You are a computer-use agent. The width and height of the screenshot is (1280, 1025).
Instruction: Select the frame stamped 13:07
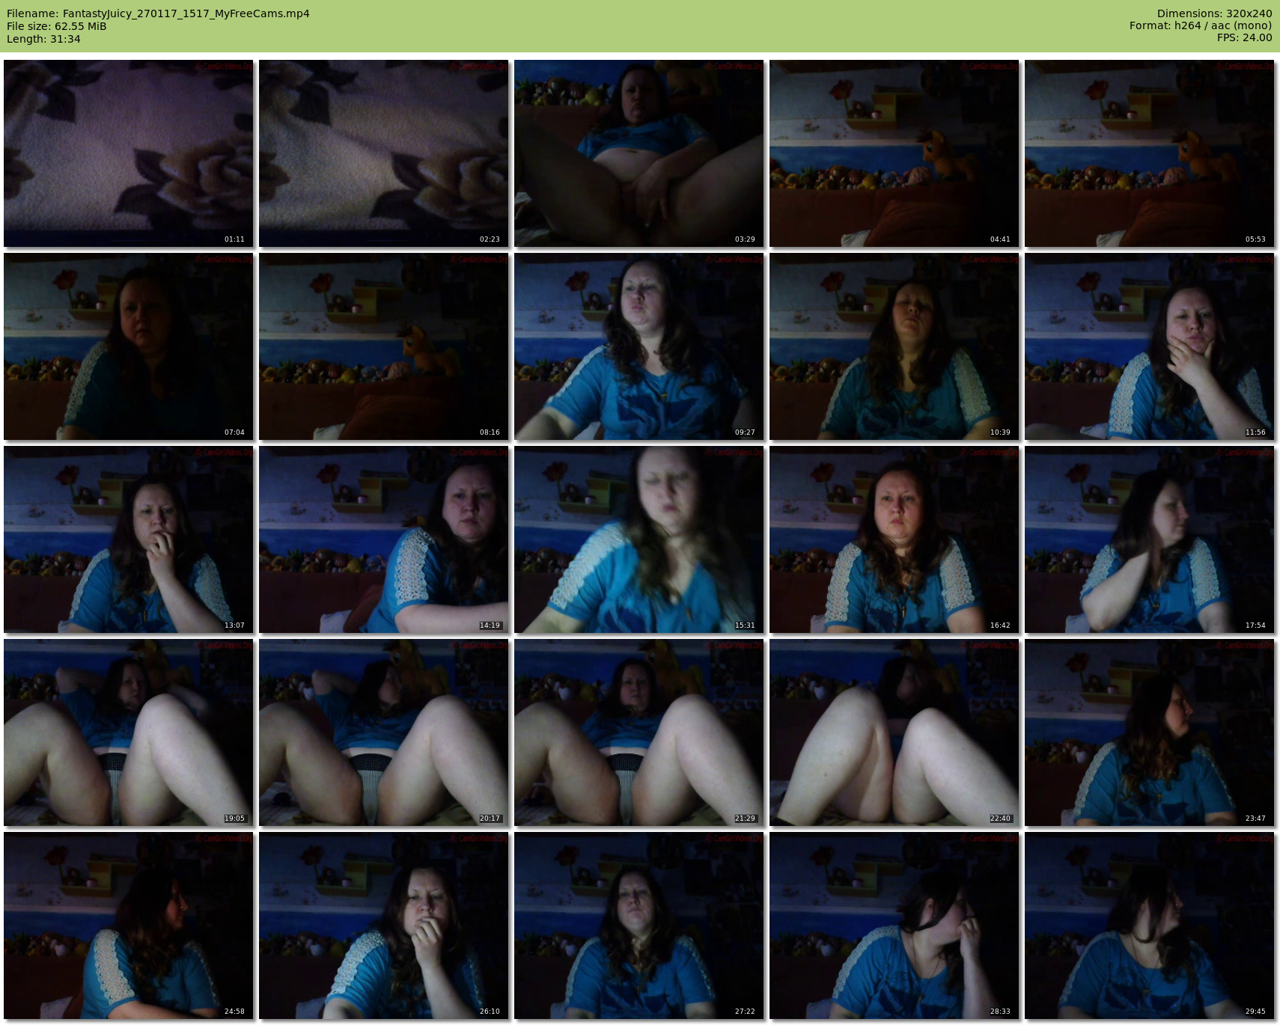(x=129, y=539)
